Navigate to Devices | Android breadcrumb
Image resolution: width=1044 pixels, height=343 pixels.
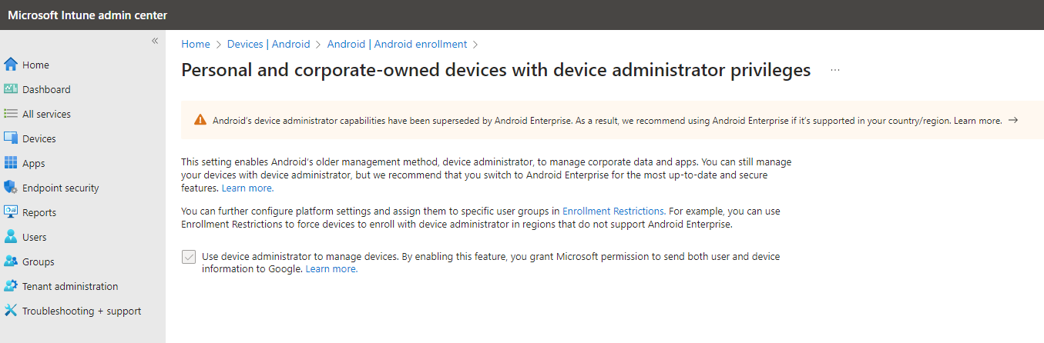[268, 44]
